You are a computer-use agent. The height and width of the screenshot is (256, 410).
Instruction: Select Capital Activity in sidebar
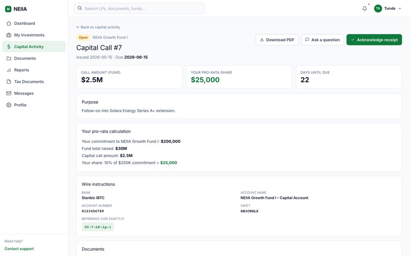[x=34, y=47]
